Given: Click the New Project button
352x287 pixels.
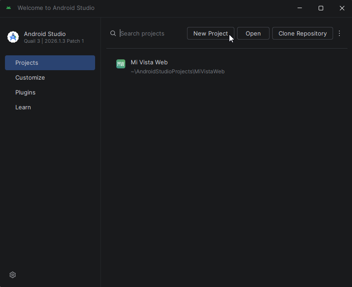Looking at the screenshot, I should coord(210,33).
